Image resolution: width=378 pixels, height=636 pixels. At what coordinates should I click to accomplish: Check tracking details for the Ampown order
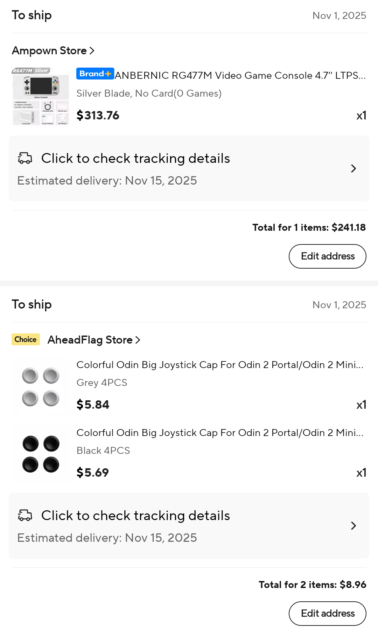click(135, 159)
